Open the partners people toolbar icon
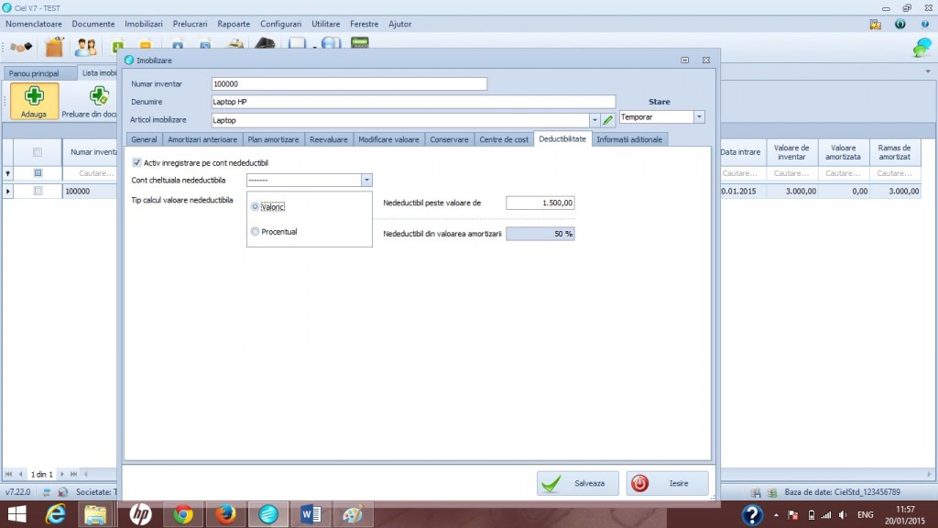938x528 pixels. pos(85,47)
